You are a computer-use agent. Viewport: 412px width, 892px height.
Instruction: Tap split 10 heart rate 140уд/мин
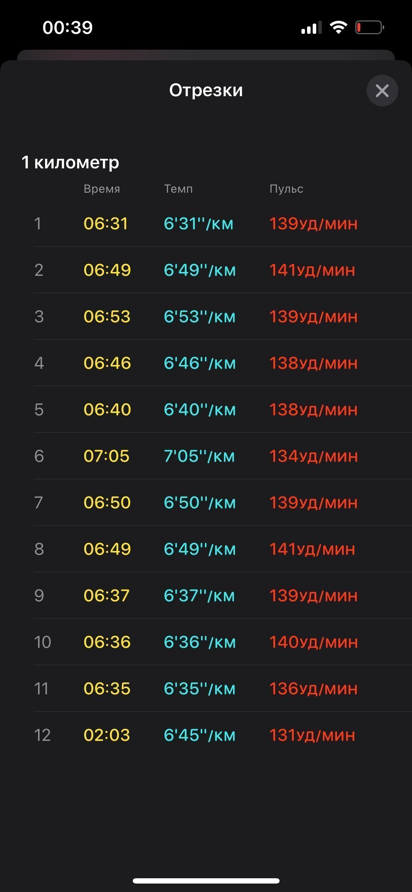(x=313, y=642)
